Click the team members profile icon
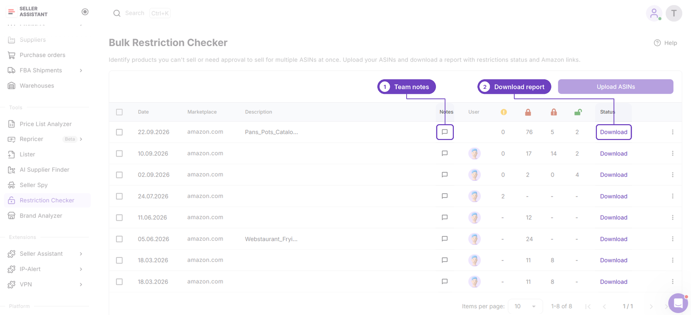Screen dimensions: 691x315 click(654, 13)
